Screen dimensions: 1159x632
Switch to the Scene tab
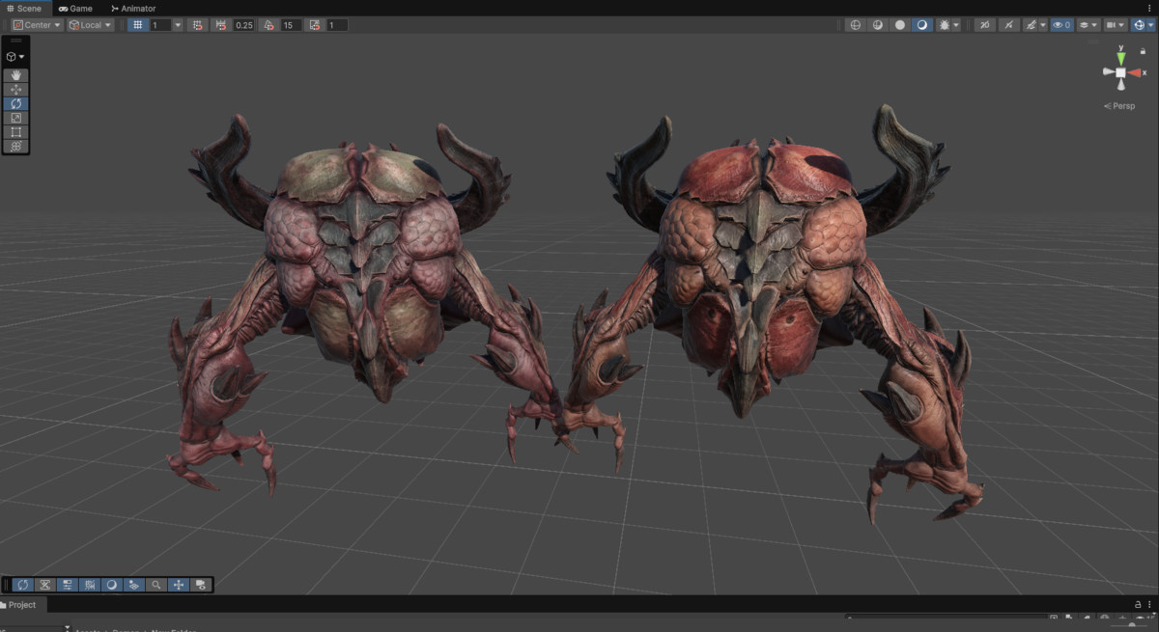tap(24, 8)
